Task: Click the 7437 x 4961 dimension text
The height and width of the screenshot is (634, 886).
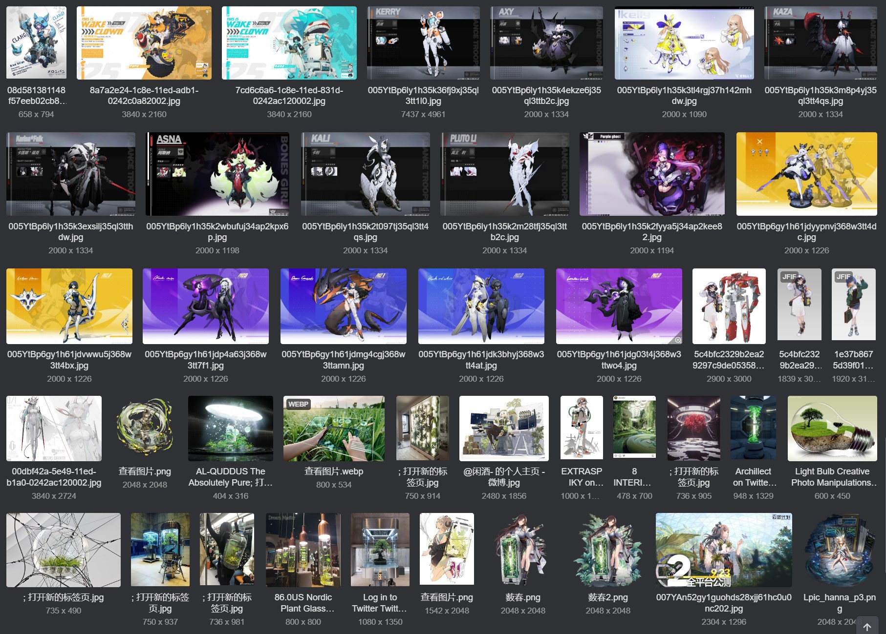Action: click(423, 114)
